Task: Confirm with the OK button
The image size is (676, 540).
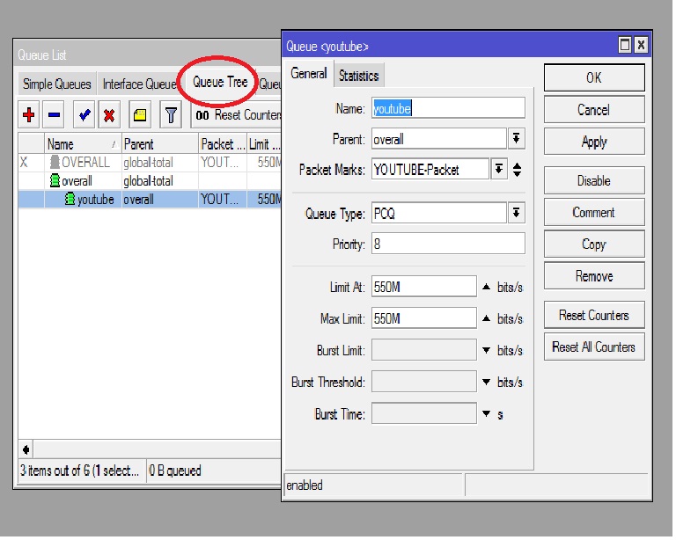Action: pyautogui.click(x=594, y=78)
